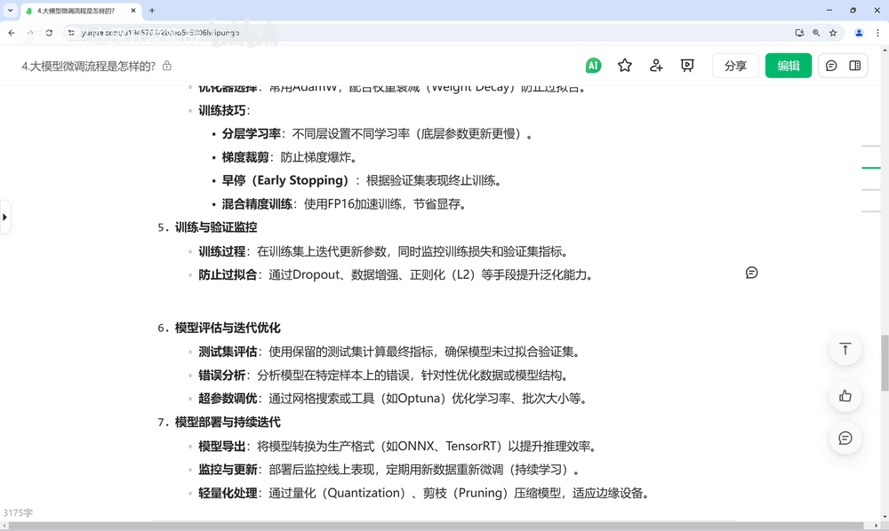Viewport: 889px width, 531px height.
Task: Click the site info icon in address bar
Action: coord(71,33)
